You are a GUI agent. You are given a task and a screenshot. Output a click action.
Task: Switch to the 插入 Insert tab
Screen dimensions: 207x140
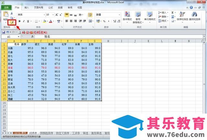point(27,7)
